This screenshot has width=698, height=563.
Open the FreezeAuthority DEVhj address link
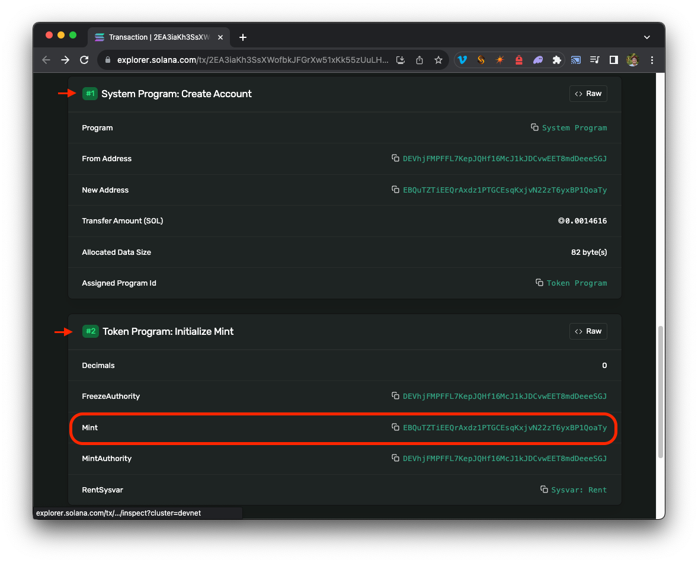pyautogui.click(x=505, y=396)
